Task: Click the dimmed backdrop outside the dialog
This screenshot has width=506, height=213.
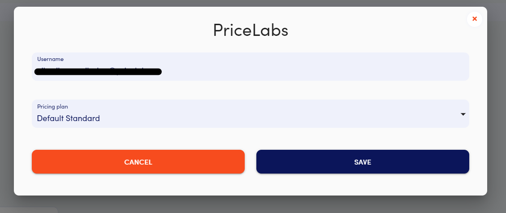Action: [x=496, y=107]
